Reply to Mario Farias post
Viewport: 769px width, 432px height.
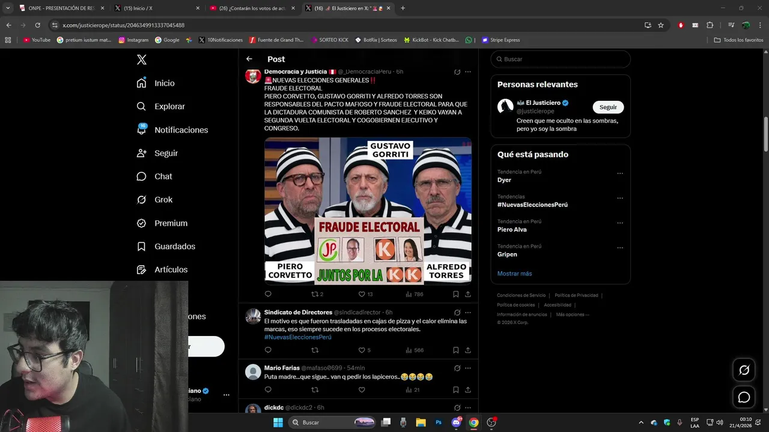pos(268,389)
